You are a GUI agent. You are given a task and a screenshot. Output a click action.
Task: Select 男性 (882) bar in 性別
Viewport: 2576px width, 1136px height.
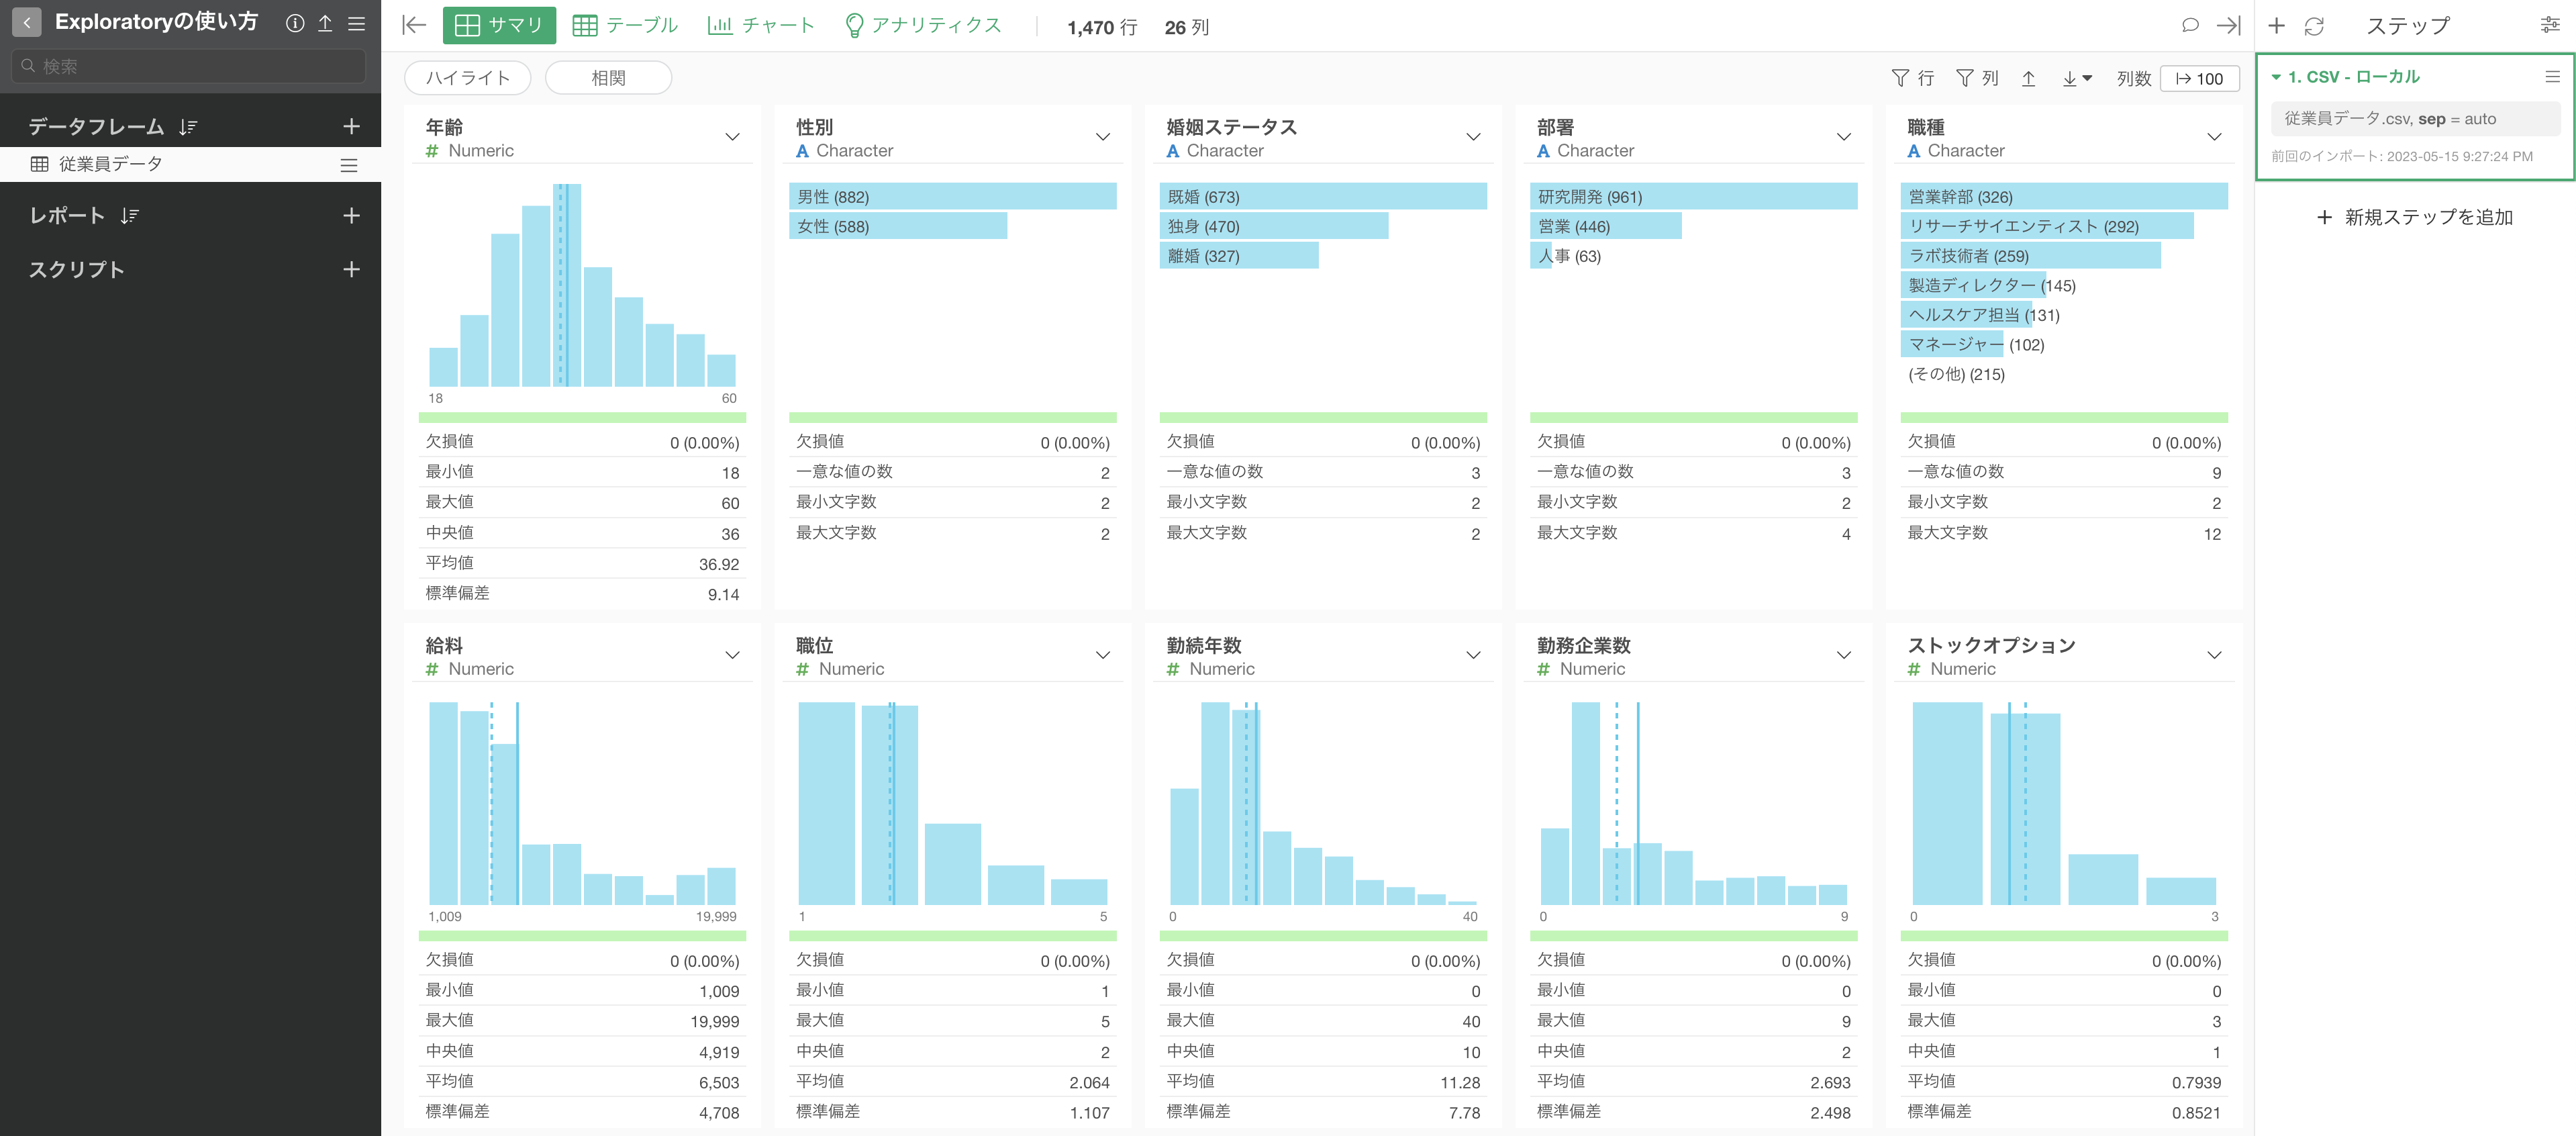coord(952,197)
